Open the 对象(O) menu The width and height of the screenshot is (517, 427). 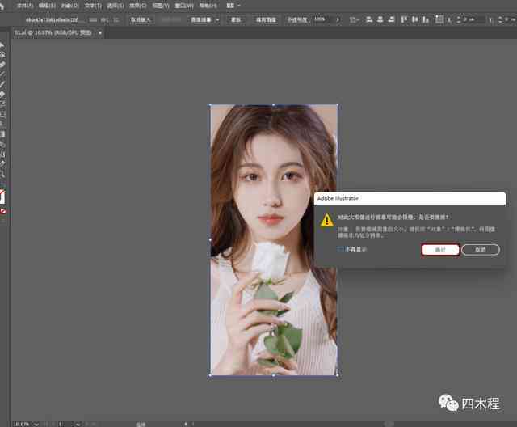click(x=70, y=6)
